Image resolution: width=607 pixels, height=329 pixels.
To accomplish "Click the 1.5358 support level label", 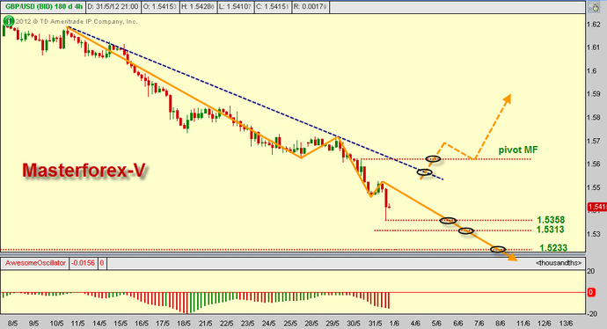I will coord(551,220).
